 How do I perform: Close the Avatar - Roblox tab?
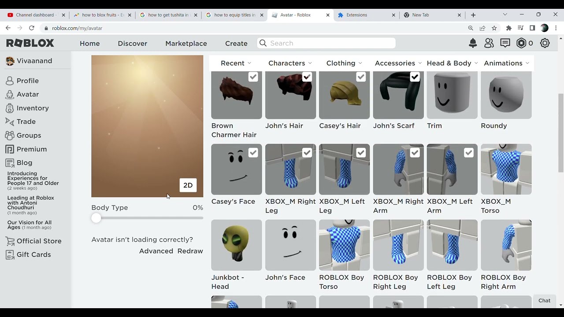click(x=328, y=15)
